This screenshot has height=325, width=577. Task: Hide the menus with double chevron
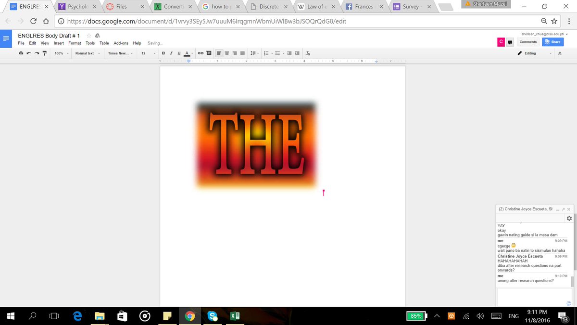(x=560, y=53)
